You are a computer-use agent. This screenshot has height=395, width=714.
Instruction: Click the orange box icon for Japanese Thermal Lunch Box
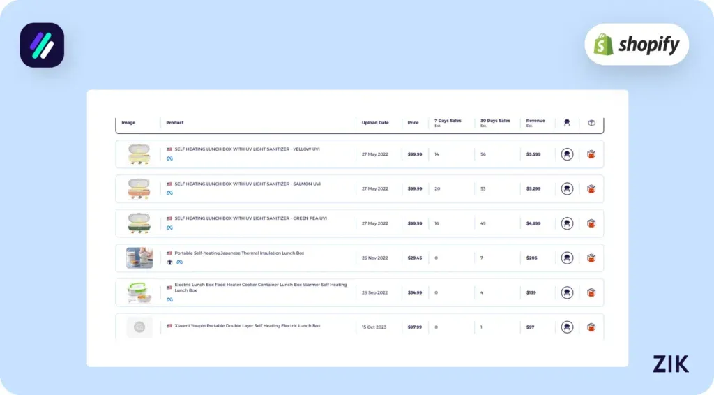[x=591, y=258]
